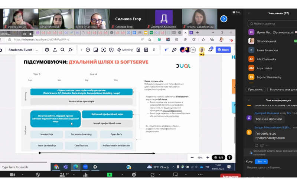Screen dimensions: 297x186
Task: Open Miro notifications bell
Action: tap(210, 50)
